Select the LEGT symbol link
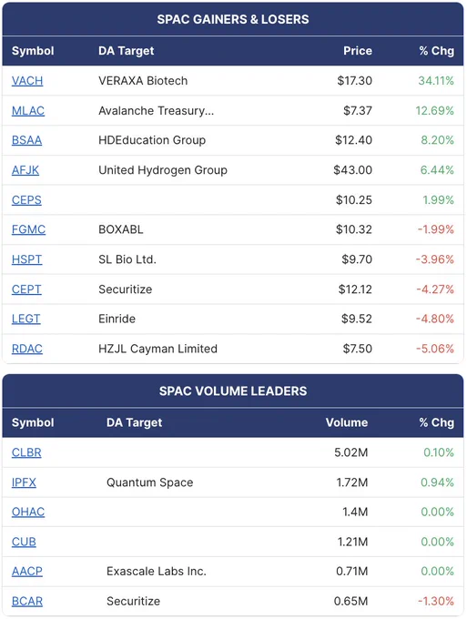The width and height of the screenshot is (467, 619). [26, 319]
